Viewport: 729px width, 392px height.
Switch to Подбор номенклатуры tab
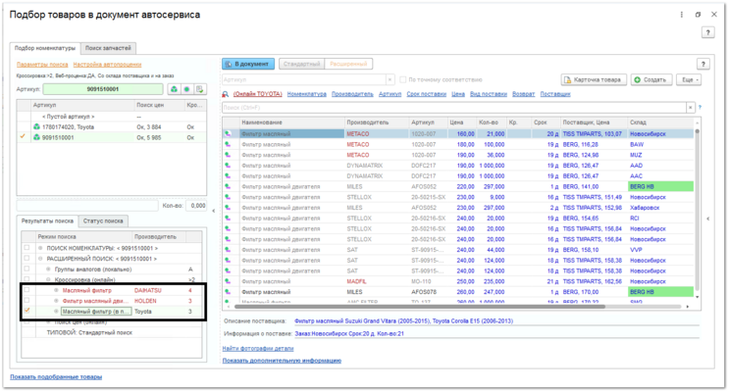[44, 48]
